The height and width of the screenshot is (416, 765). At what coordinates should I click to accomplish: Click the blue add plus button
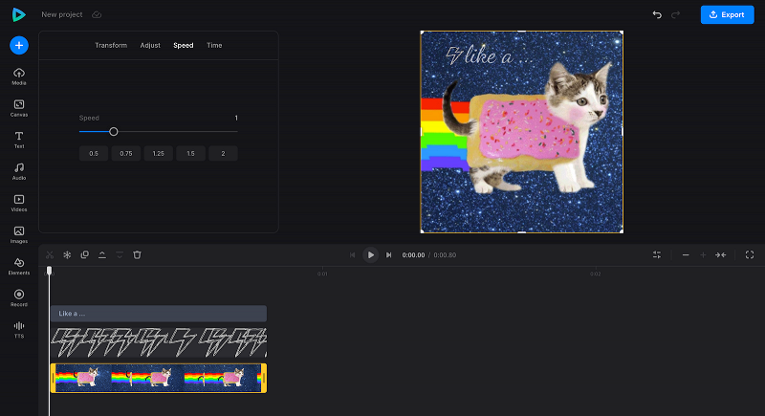pos(19,45)
